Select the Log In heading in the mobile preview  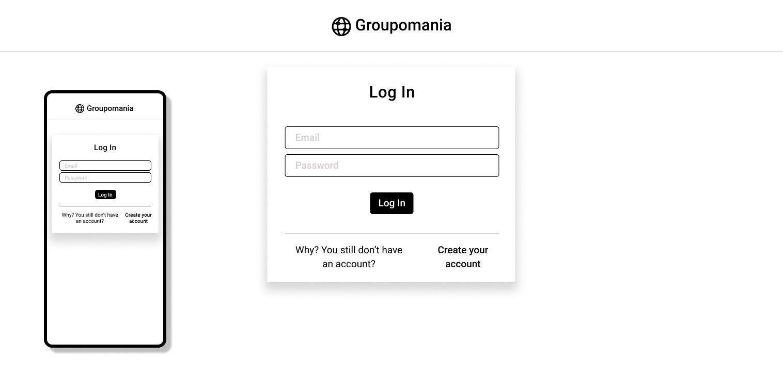(105, 148)
